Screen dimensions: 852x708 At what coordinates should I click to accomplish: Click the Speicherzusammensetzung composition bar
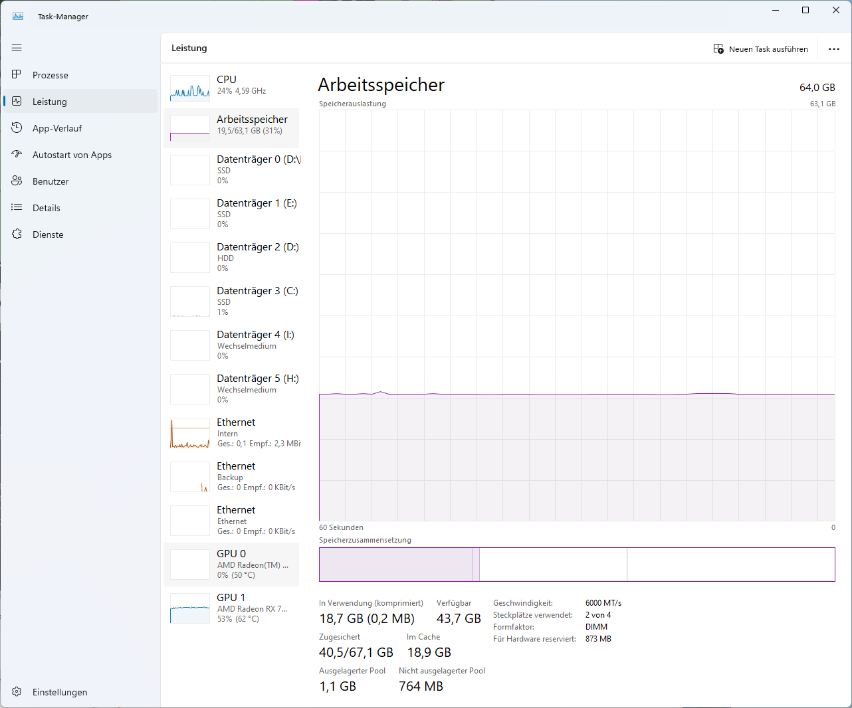(577, 565)
